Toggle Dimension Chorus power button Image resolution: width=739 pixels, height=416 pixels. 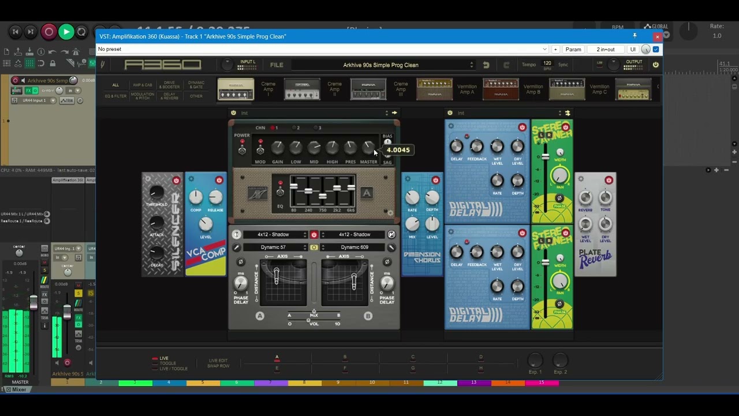[x=435, y=180]
